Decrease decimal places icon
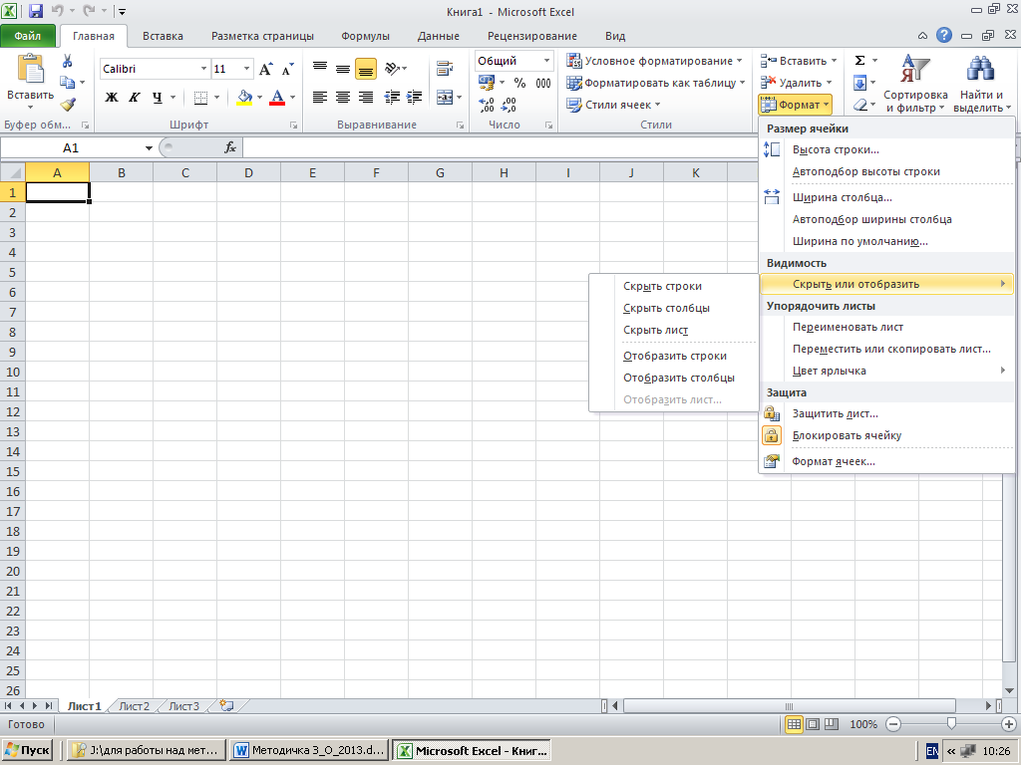 click(509, 105)
